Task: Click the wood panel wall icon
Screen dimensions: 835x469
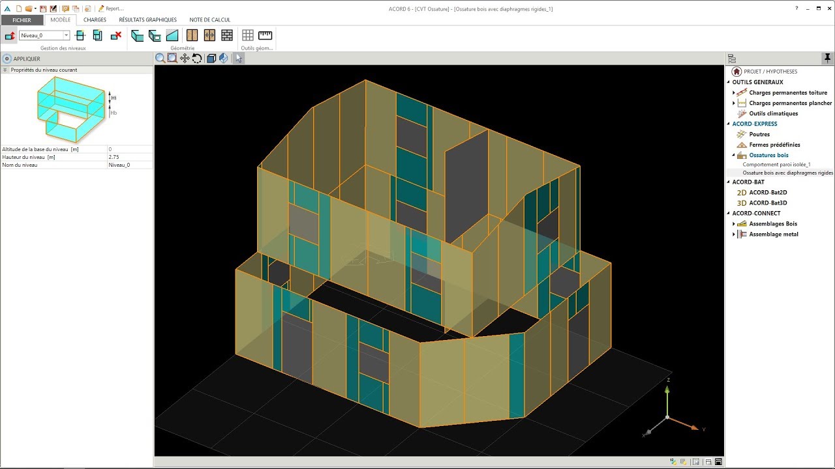Action: pos(192,36)
